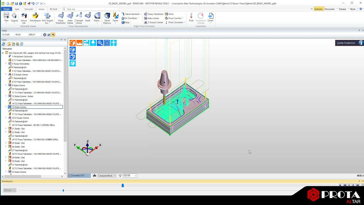Move the upper simulation progress slider handle
Screen dimensions: 364x205
tap(123, 185)
